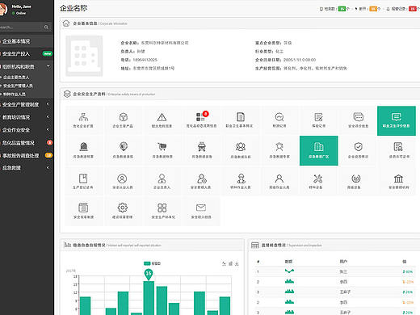Open the circular gauge equipment tile

(x=356, y=181)
